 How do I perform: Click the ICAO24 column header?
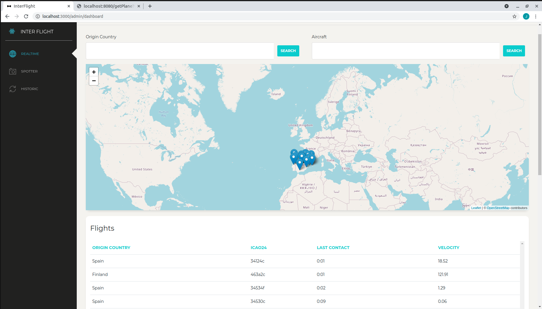tap(259, 248)
